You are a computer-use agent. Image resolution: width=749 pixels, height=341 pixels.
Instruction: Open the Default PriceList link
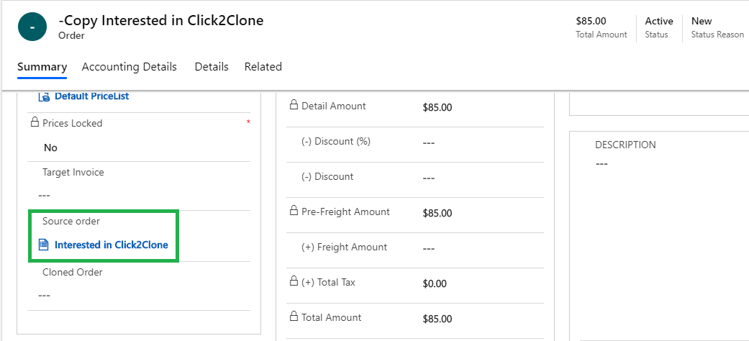(91, 96)
